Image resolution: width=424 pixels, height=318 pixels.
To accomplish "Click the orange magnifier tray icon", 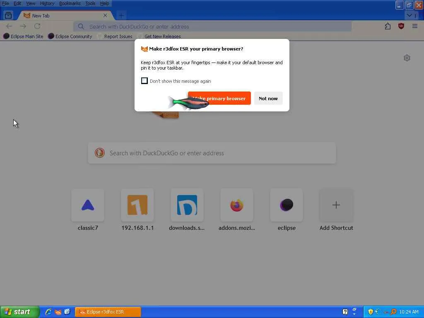I will (x=393, y=312).
